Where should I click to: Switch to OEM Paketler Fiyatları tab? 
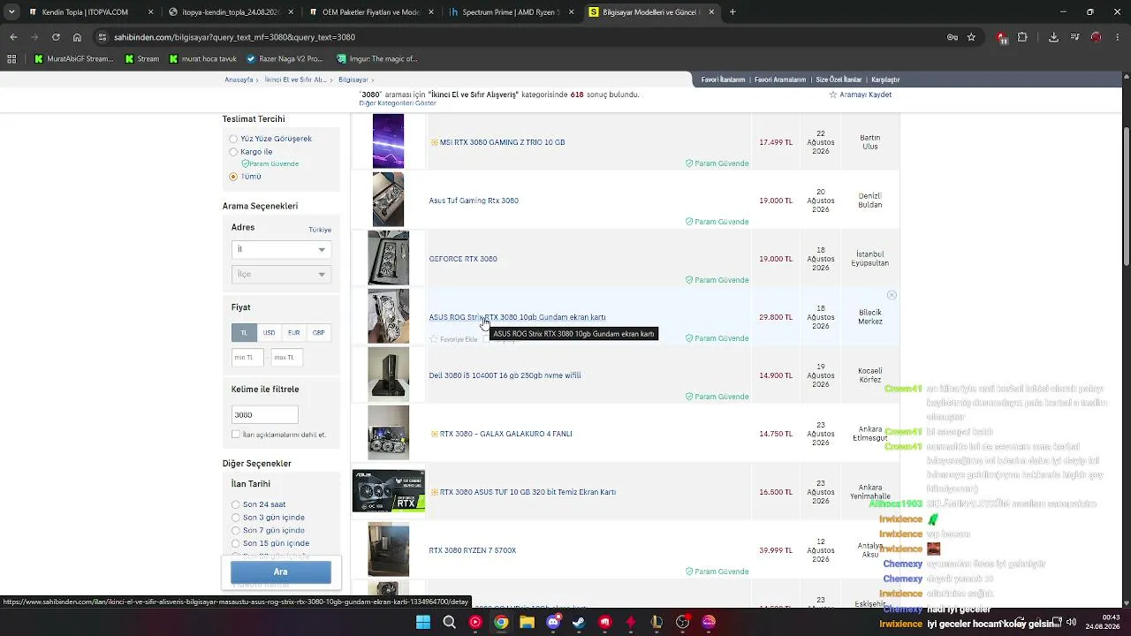pos(369,12)
